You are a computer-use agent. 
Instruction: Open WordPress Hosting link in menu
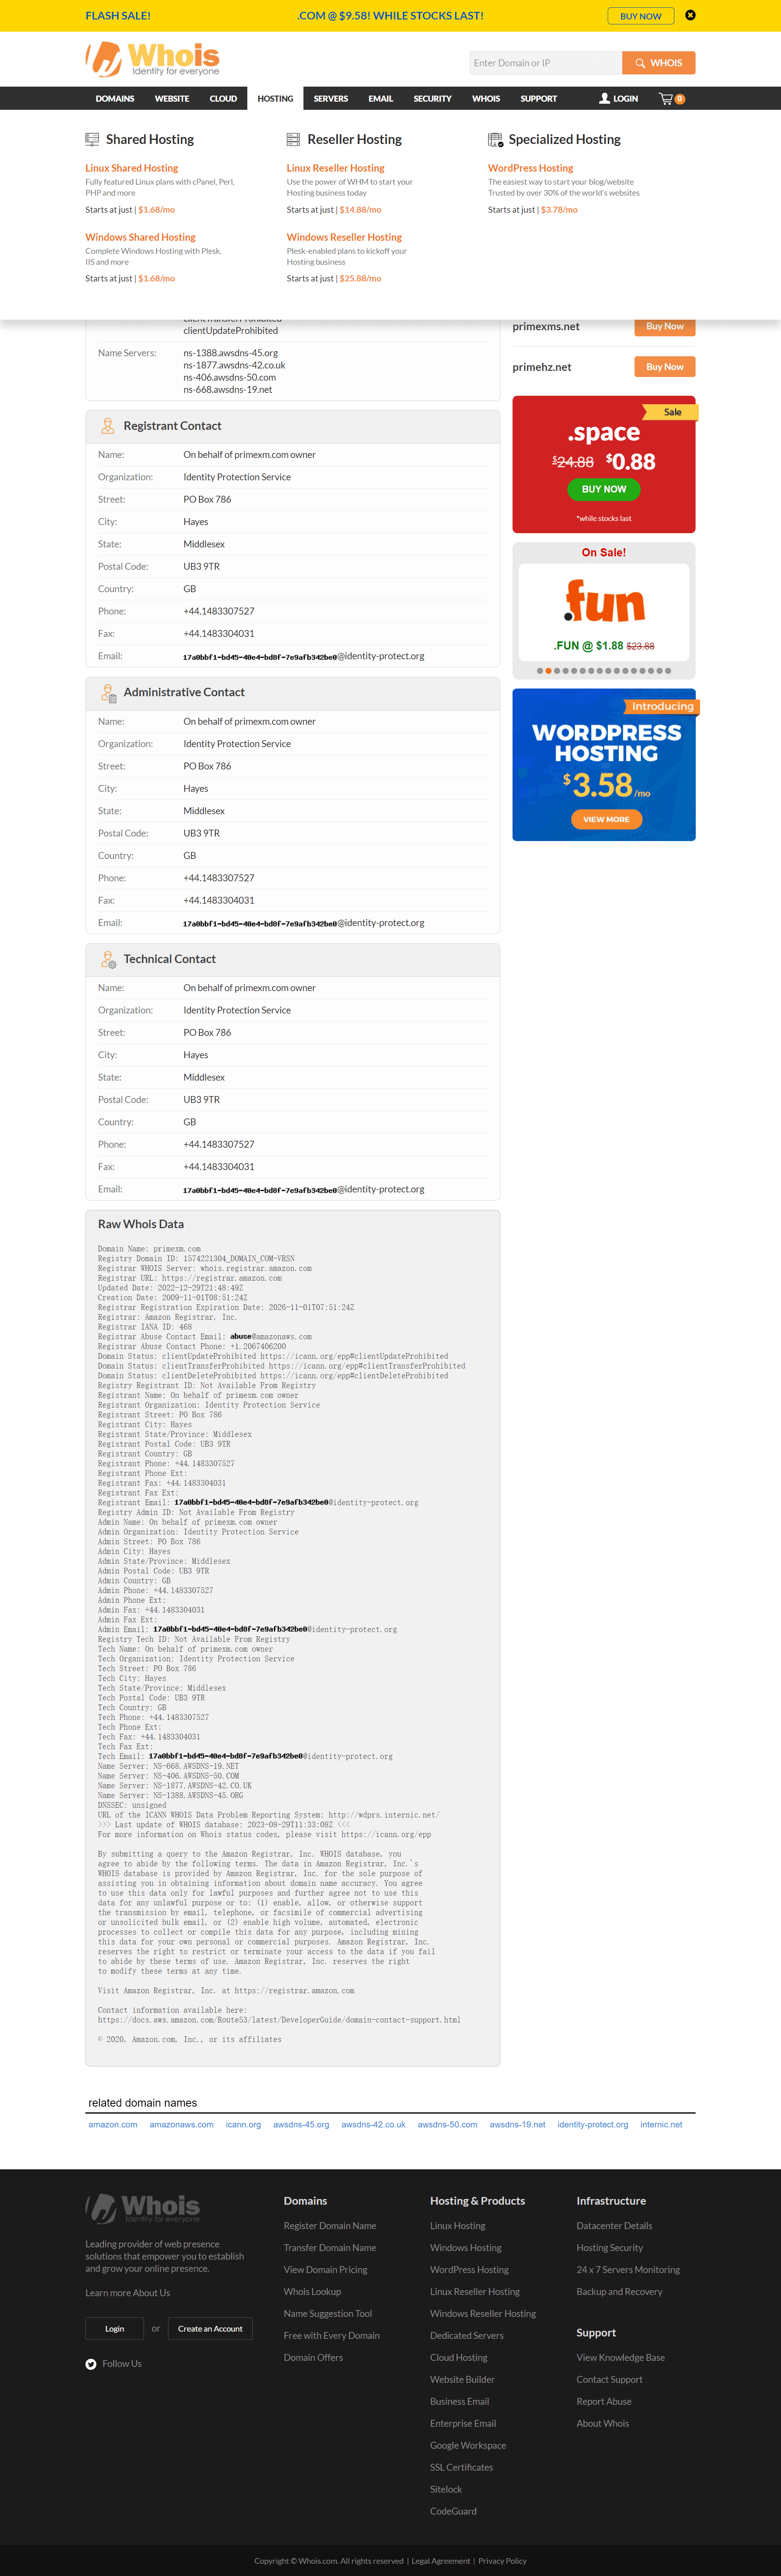tap(530, 168)
